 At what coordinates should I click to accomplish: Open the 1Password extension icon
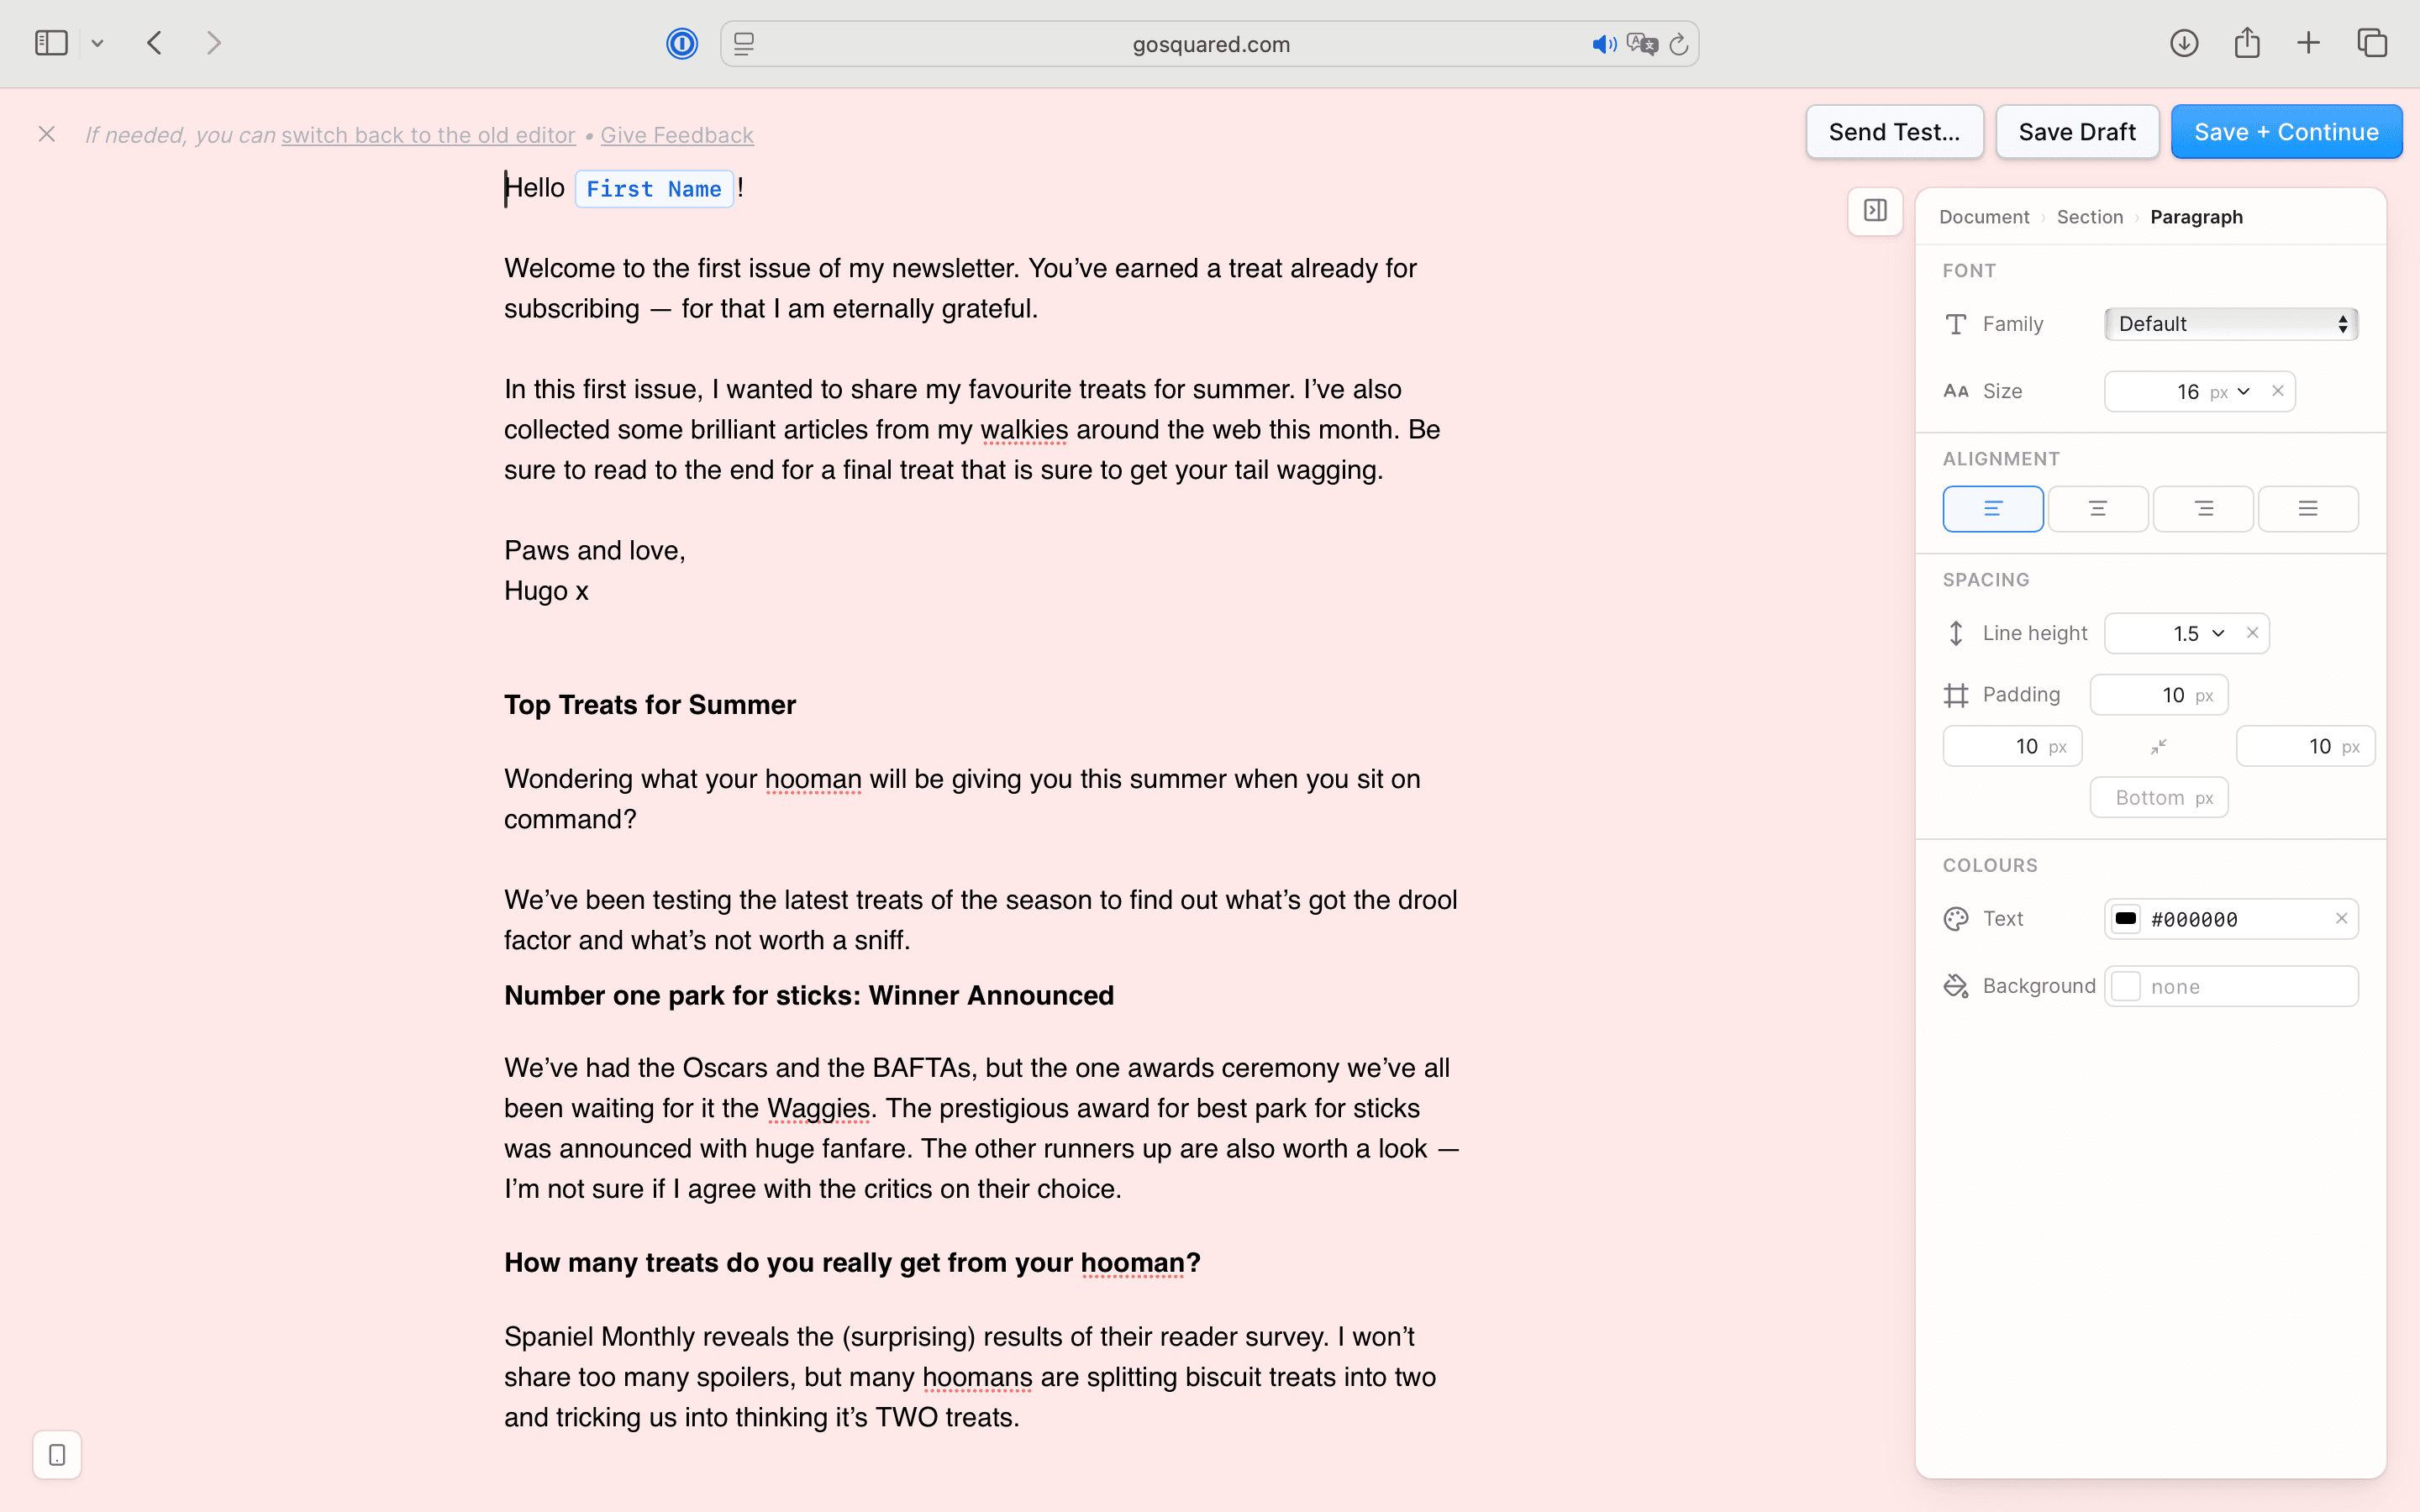click(x=682, y=44)
